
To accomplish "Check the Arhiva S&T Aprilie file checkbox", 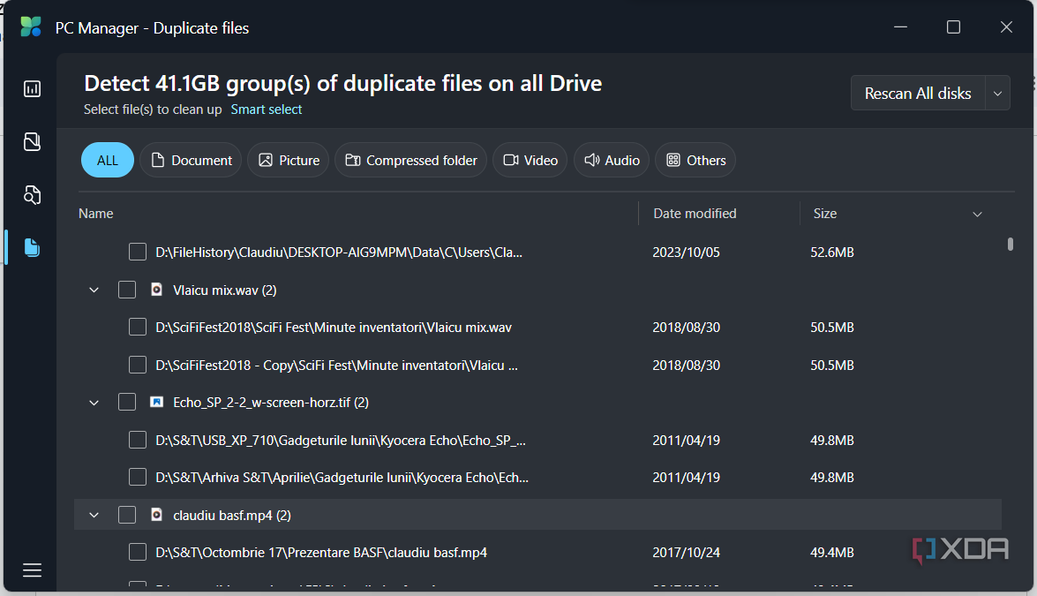I will point(138,477).
